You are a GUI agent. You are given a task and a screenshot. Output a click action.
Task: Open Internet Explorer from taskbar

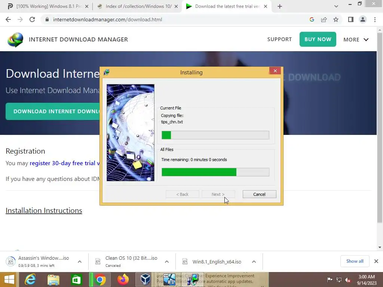click(x=30, y=280)
